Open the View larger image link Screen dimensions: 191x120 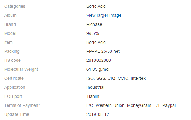pyautogui.click(x=104, y=15)
